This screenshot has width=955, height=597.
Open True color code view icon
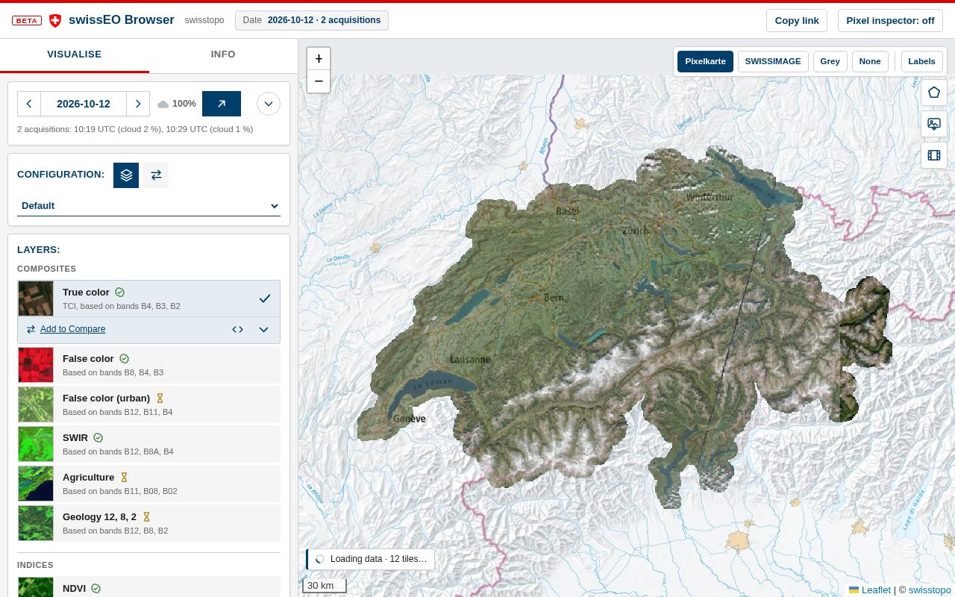(237, 329)
